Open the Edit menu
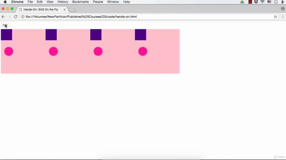This screenshot has width=286, height=160. point(40,2)
